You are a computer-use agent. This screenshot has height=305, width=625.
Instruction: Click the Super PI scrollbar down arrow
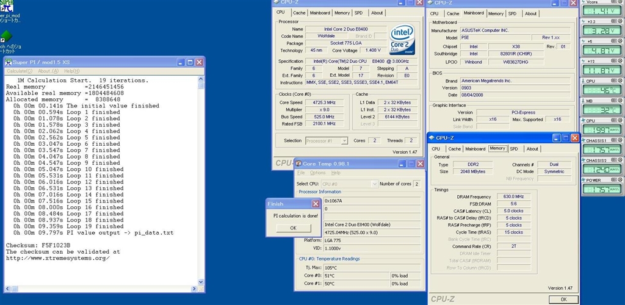(x=201, y=281)
